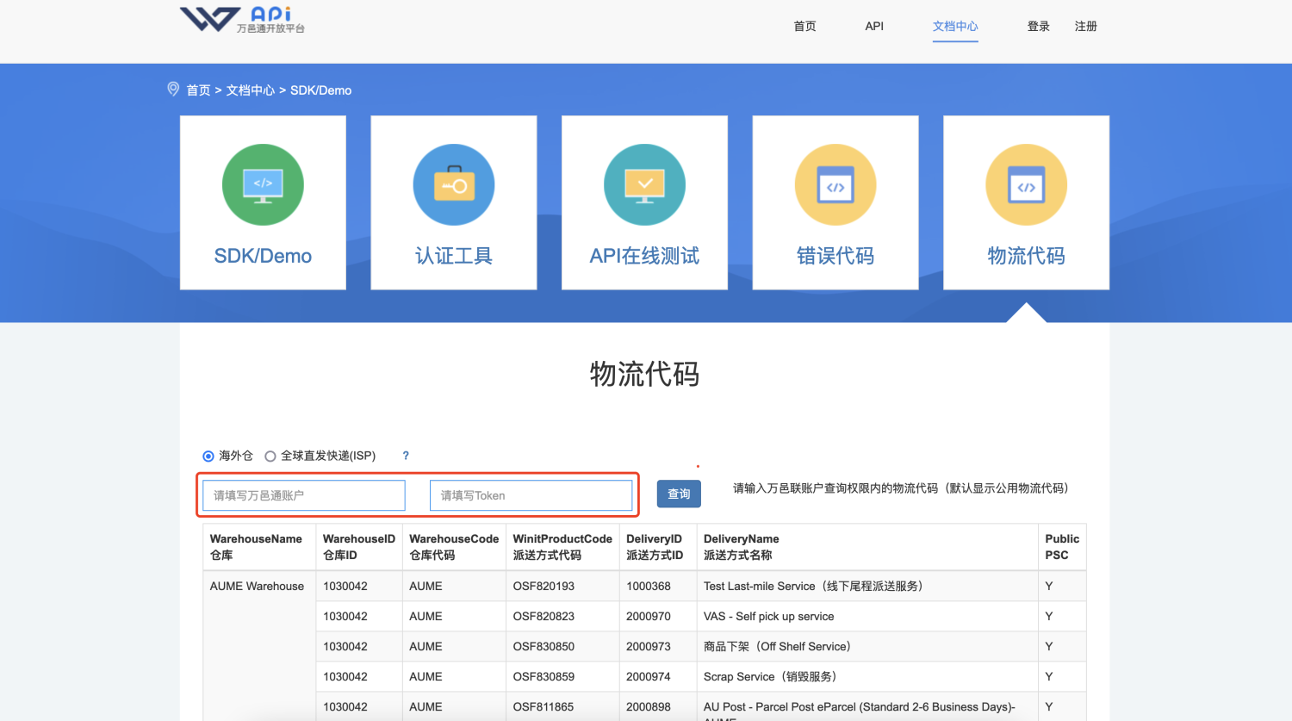Select the 物流代码 code window icon
This screenshot has width=1292, height=721.
point(1026,185)
